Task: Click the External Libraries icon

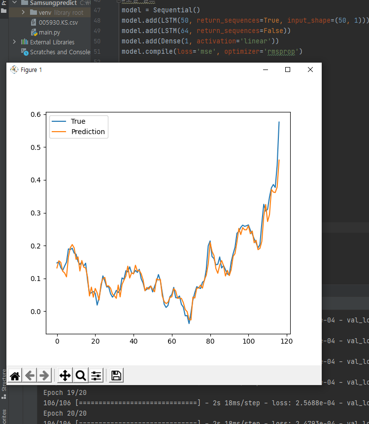Action: tap(25, 42)
